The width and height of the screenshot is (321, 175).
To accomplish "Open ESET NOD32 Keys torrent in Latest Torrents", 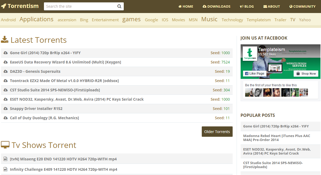I will [x=77, y=99].
